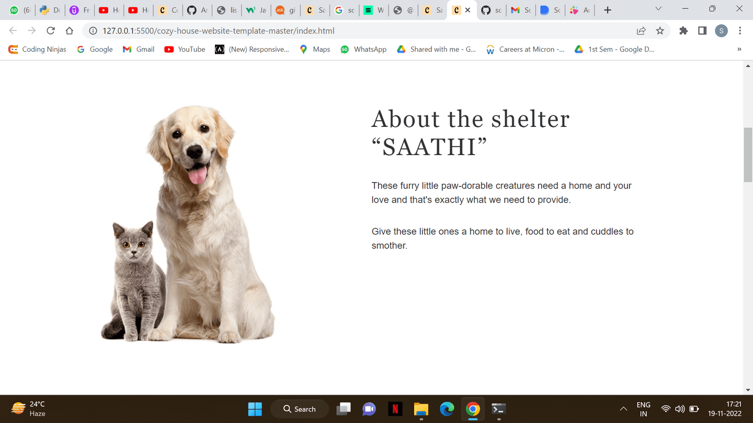Screen dimensions: 753x423
Task: Open the Windows Start menu
Action: pyautogui.click(x=255, y=409)
